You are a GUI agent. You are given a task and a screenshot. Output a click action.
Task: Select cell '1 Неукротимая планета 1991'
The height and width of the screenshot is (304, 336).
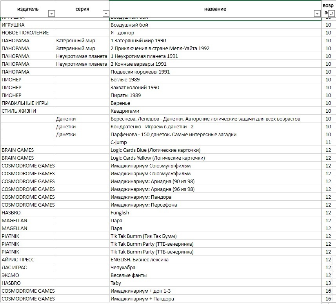click(215, 56)
